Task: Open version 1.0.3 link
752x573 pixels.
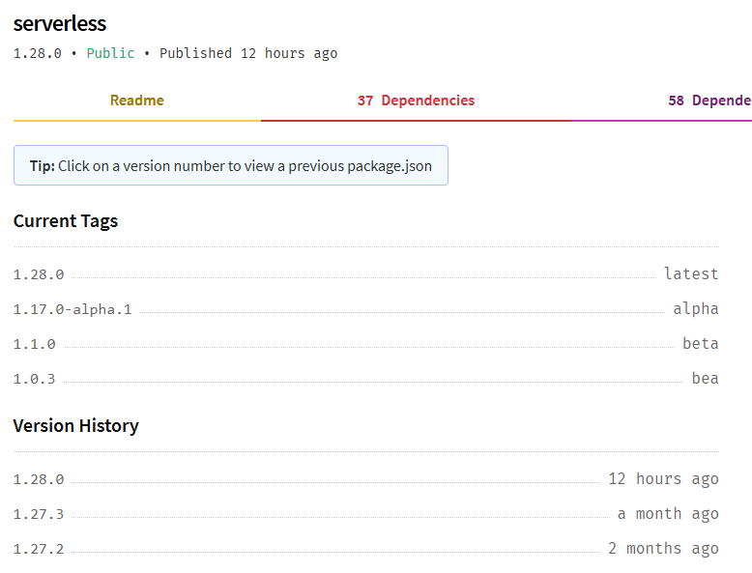Action: coord(35,379)
